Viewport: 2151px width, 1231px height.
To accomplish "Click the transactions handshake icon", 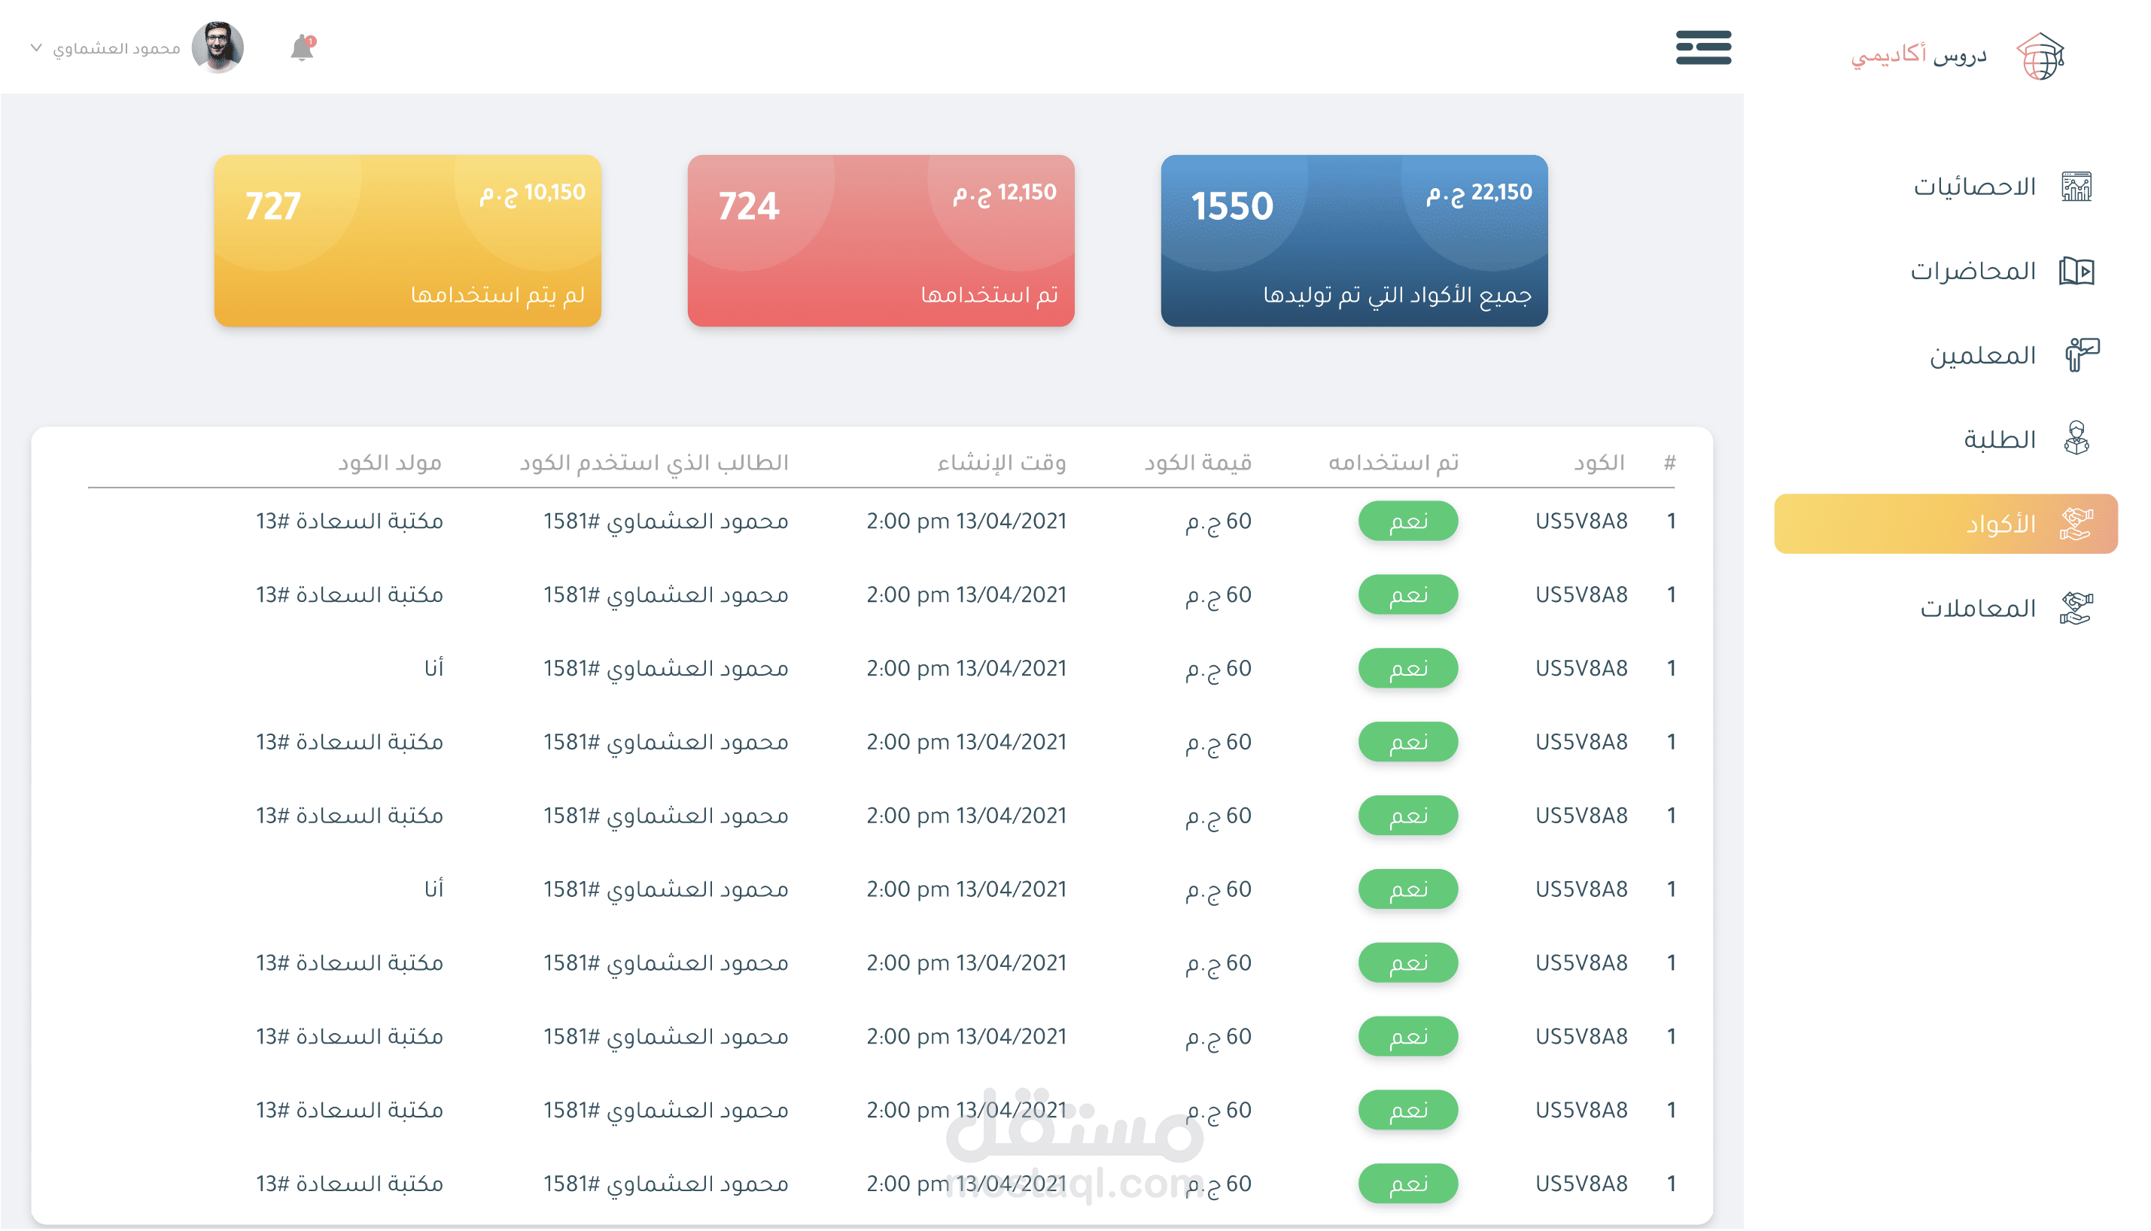I will (x=2076, y=609).
